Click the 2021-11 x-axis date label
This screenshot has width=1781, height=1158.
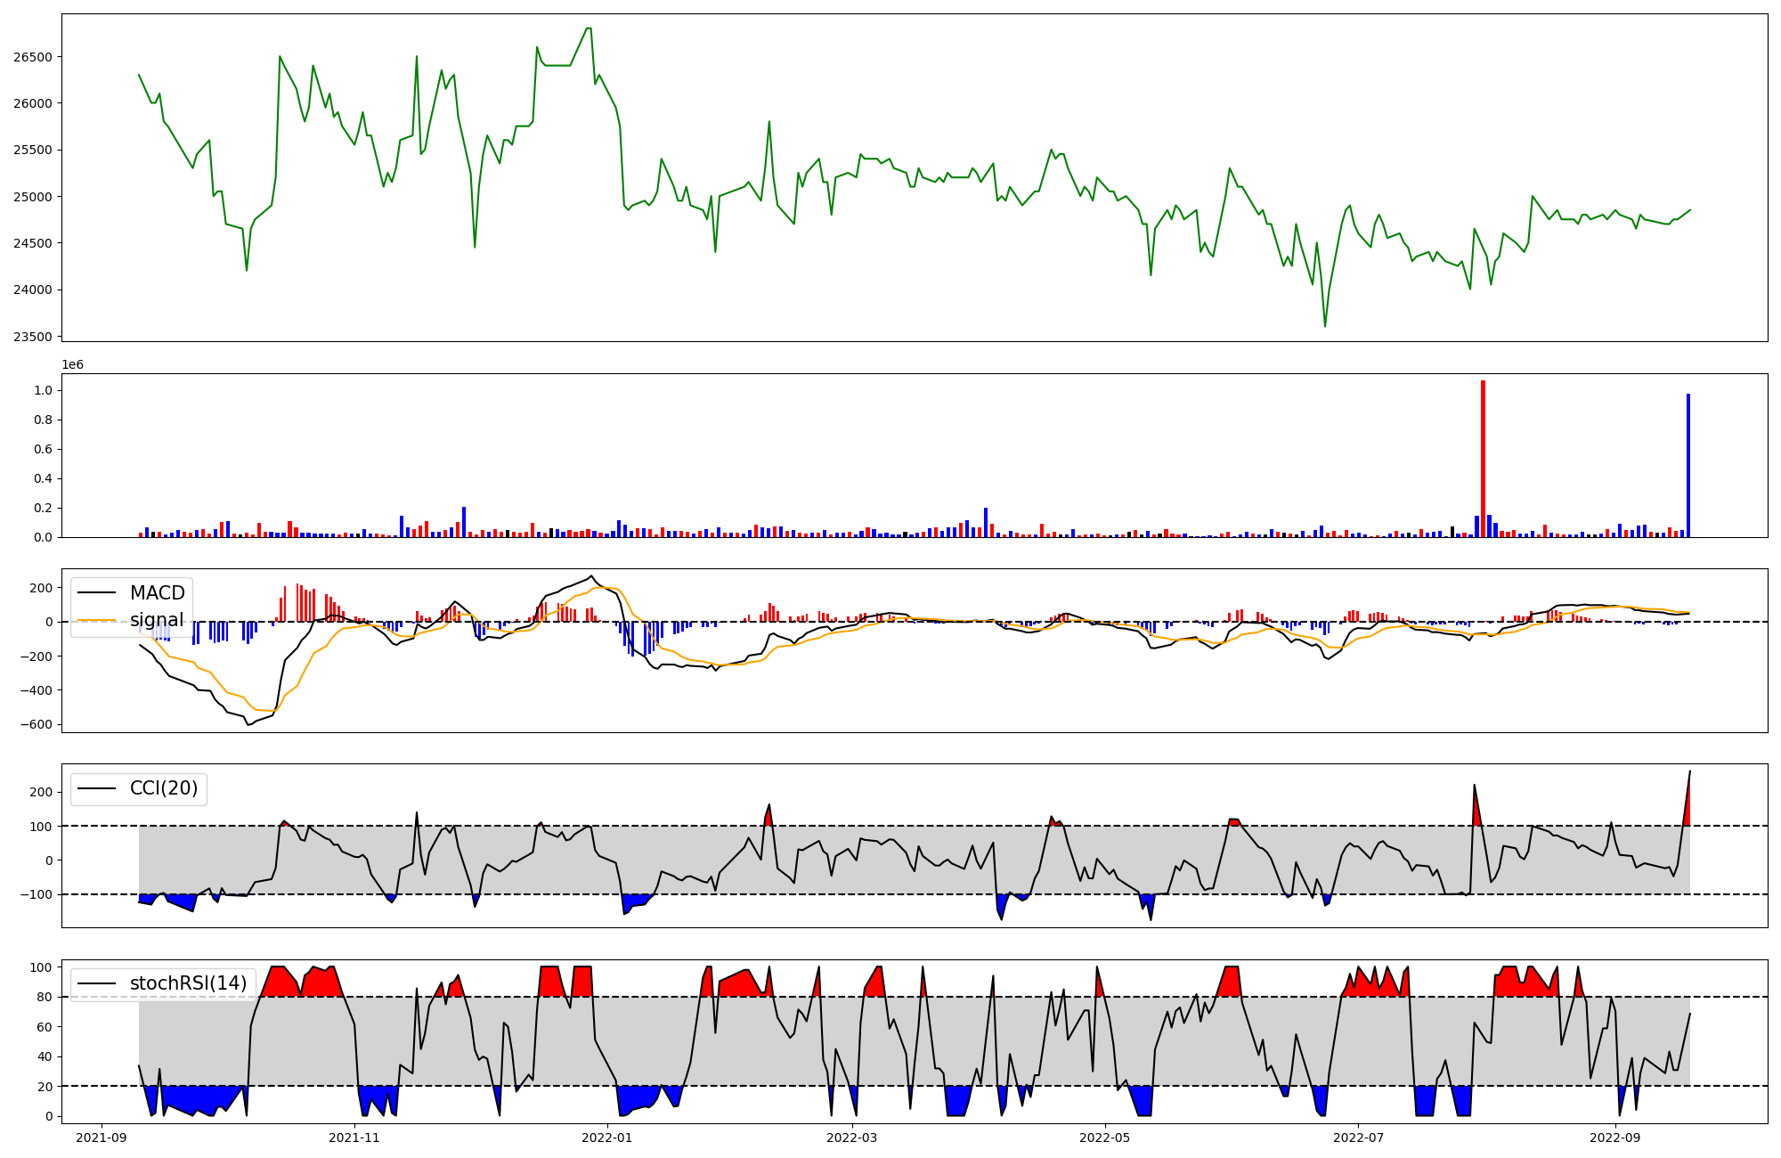point(354,1138)
